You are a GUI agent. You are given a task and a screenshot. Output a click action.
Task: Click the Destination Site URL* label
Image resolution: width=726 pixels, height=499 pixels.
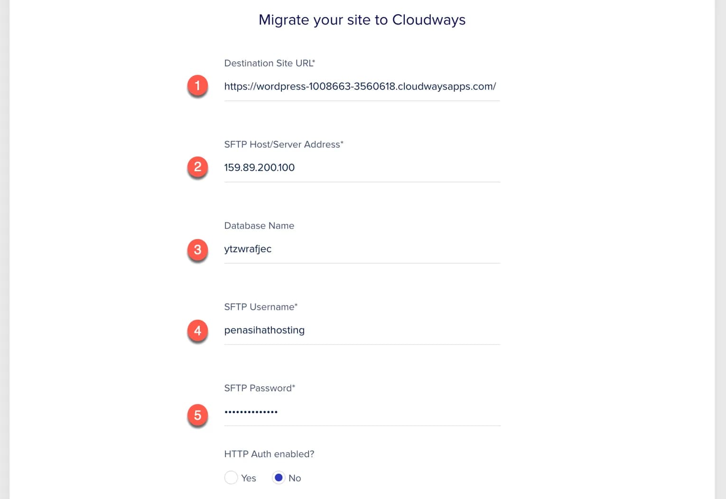click(x=269, y=63)
